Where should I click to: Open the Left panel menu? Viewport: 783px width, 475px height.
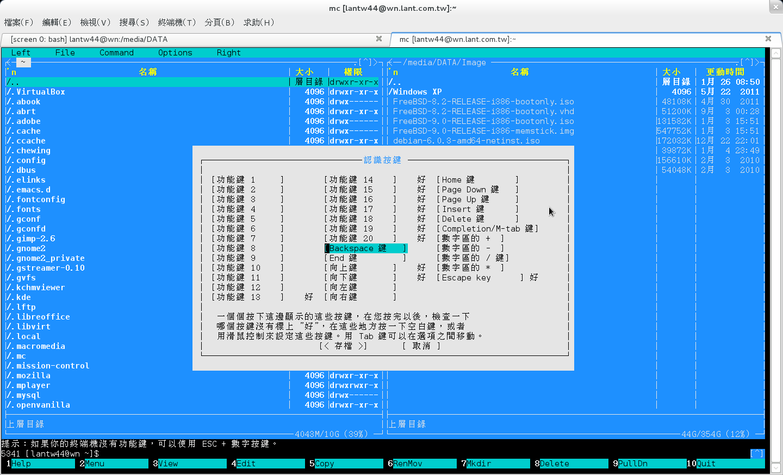pyautogui.click(x=21, y=53)
